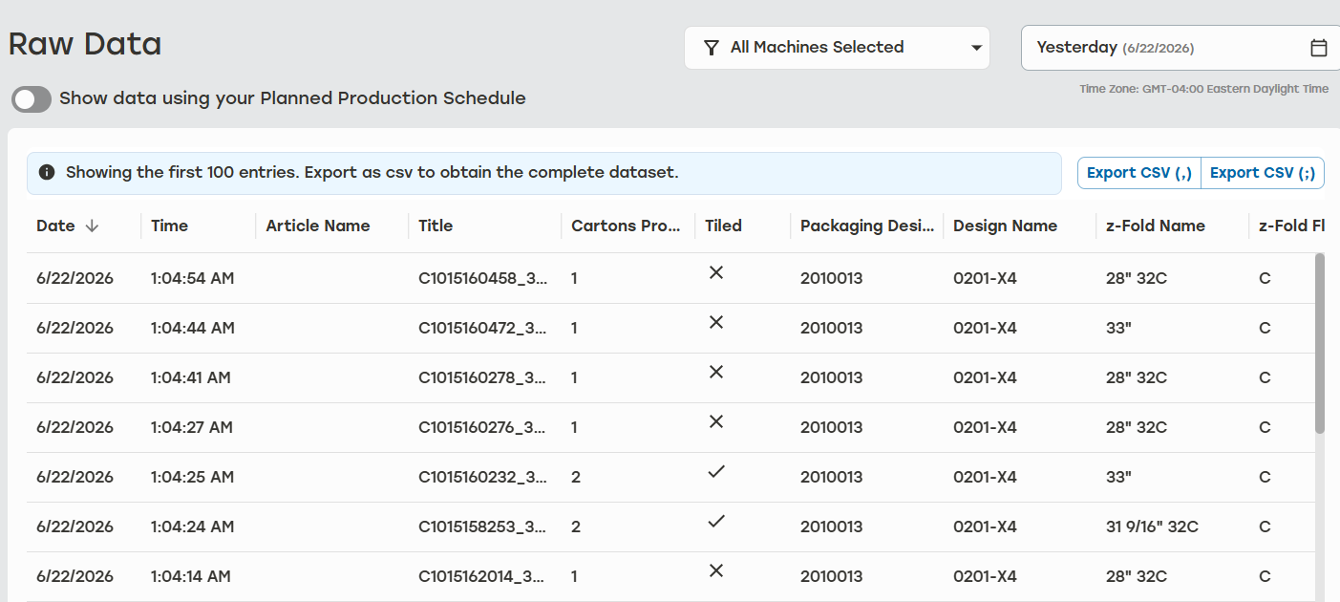1340x602 pixels.
Task: Click the Tiled X mark for 1:04:41 AM row
Action: 716,372
